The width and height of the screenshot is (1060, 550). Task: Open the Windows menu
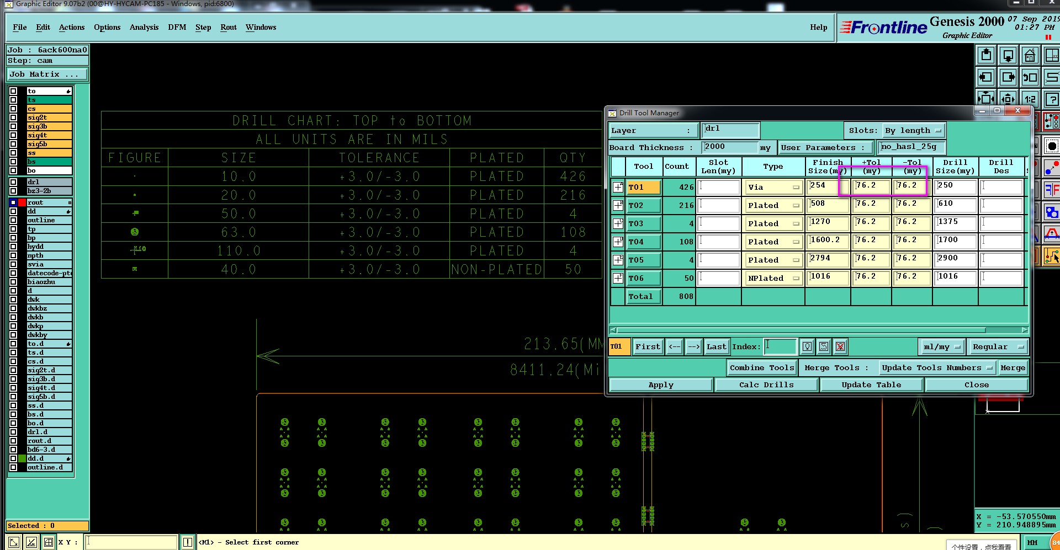(261, 27)
